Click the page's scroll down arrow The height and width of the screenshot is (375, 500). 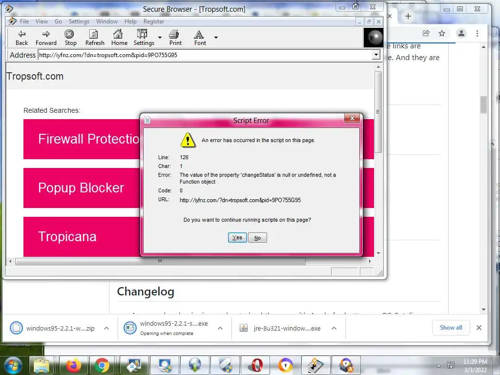coord(378,253)
